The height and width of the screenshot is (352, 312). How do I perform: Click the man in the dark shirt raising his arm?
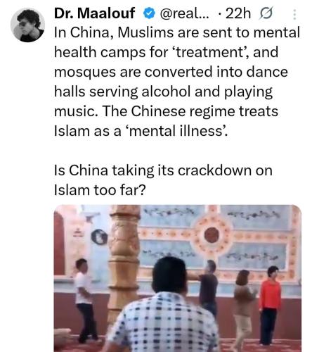pos(206,287)
